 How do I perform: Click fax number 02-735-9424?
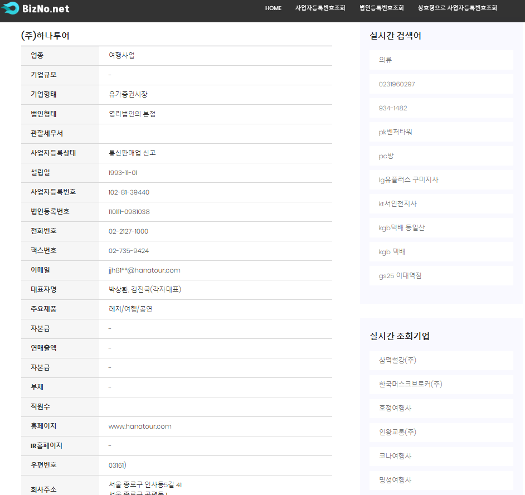129,251
